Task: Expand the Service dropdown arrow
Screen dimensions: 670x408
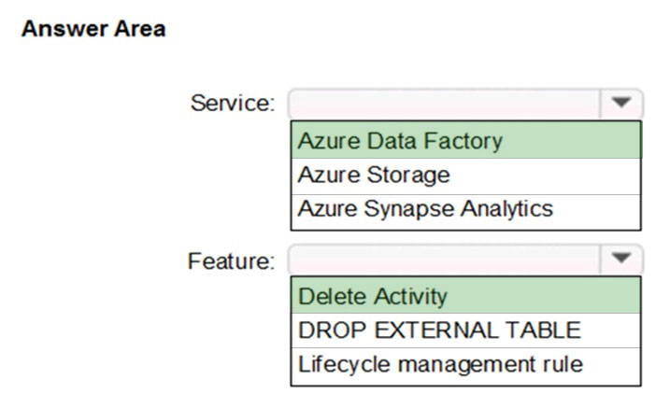Action: (x=620, y=104)
